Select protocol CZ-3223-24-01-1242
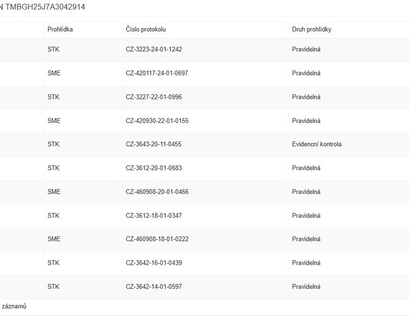The height and width of the screenshot is (316, 409). (x=154, y=50)
